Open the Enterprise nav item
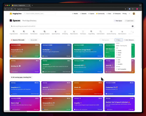 pos(117,14)
